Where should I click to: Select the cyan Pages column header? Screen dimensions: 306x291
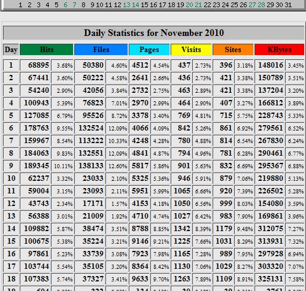(x=149, y=50)
